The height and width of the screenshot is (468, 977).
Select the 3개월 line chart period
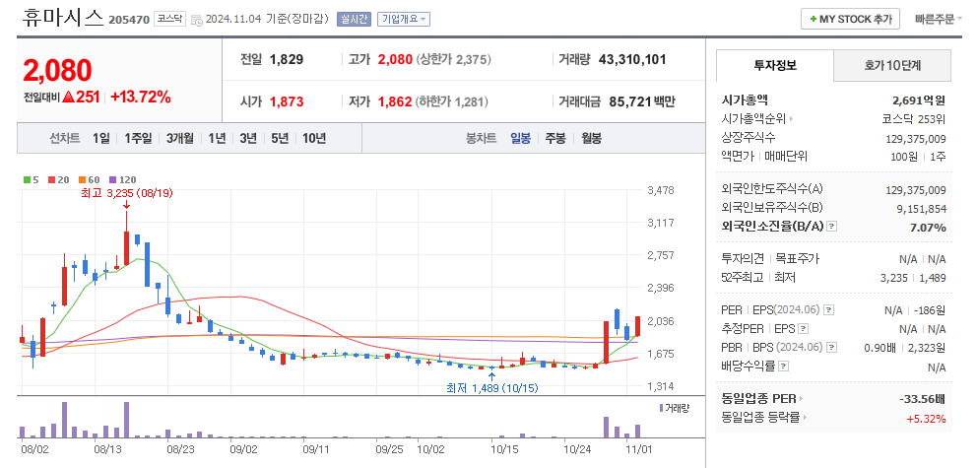click(x=180, y=138)
